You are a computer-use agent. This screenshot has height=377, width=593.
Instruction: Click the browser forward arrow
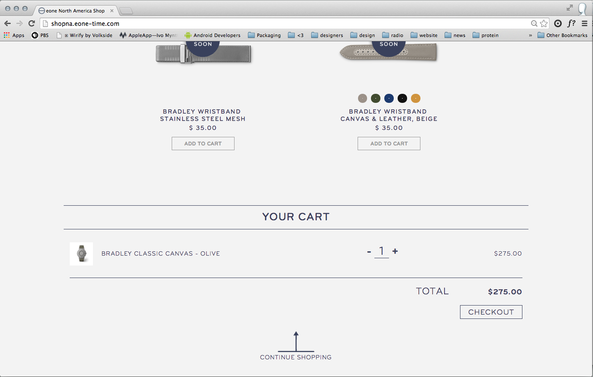pos(19,23)
